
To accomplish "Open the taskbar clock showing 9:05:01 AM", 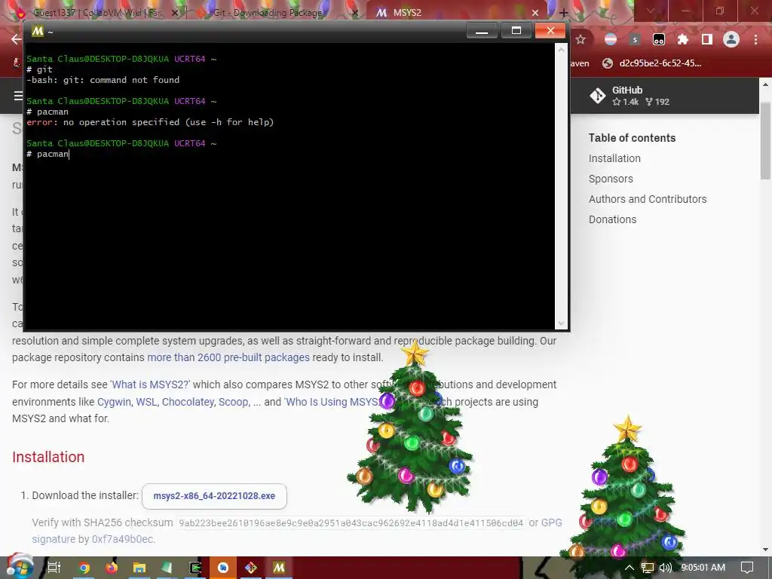I will pyautogui.click(x=703, y=568).
